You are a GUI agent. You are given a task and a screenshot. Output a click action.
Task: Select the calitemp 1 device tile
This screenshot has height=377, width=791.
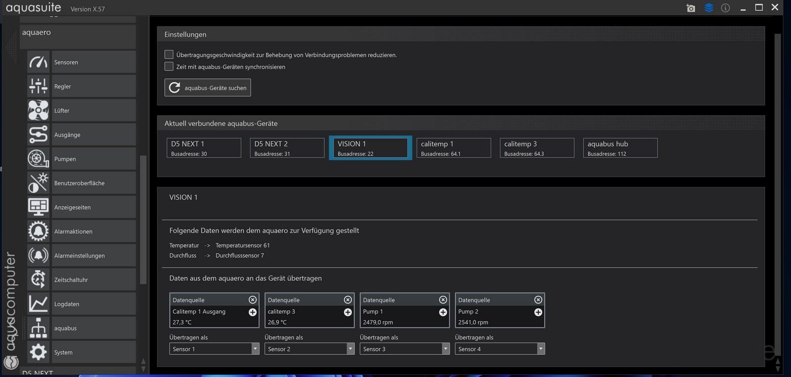(x=454, y=148)
